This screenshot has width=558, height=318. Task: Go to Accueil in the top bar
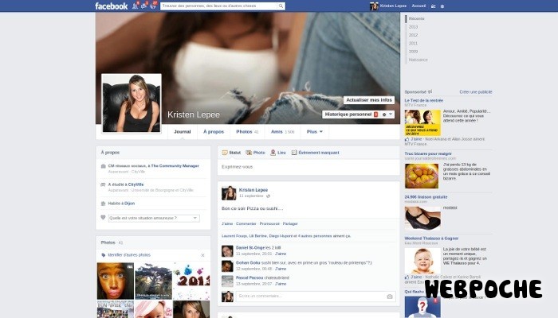418,6
